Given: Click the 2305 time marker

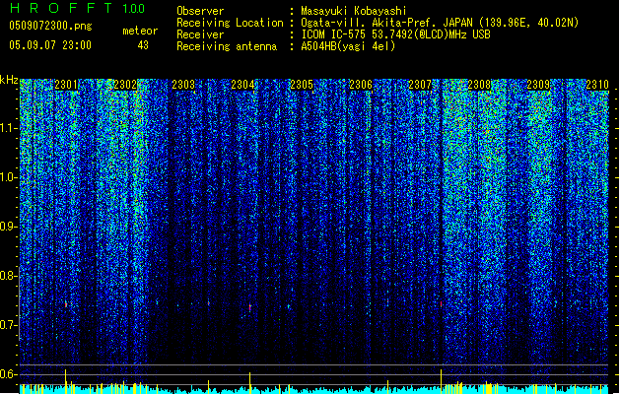Looking at the screenshot, I should click(x=302, y=85).
